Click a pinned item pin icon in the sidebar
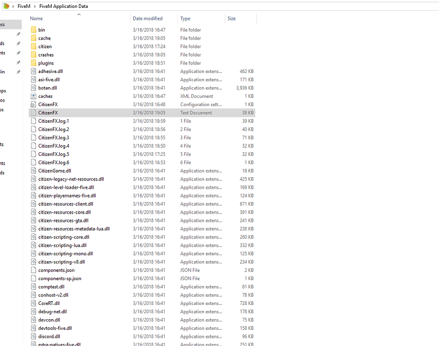439x346 pixels. [18, 34]
